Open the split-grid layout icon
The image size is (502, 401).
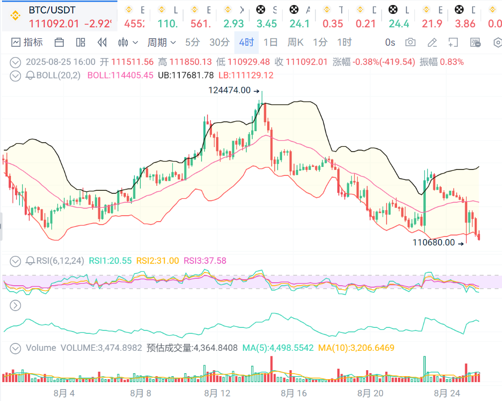[81, 42]
